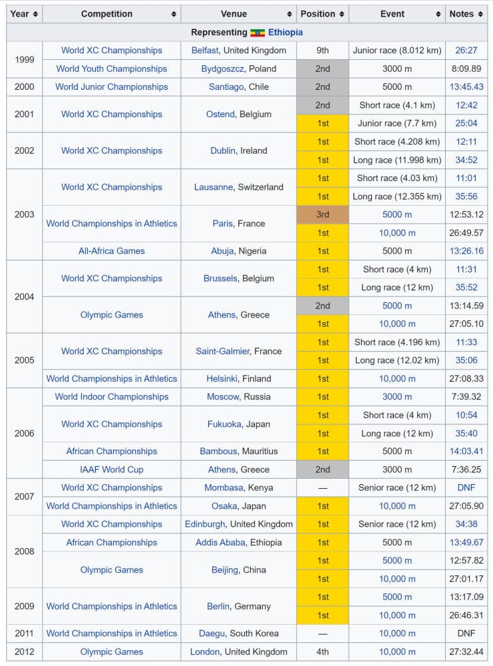Open World Indoor Championships link

pyautogui.click(x=112, y=397)
